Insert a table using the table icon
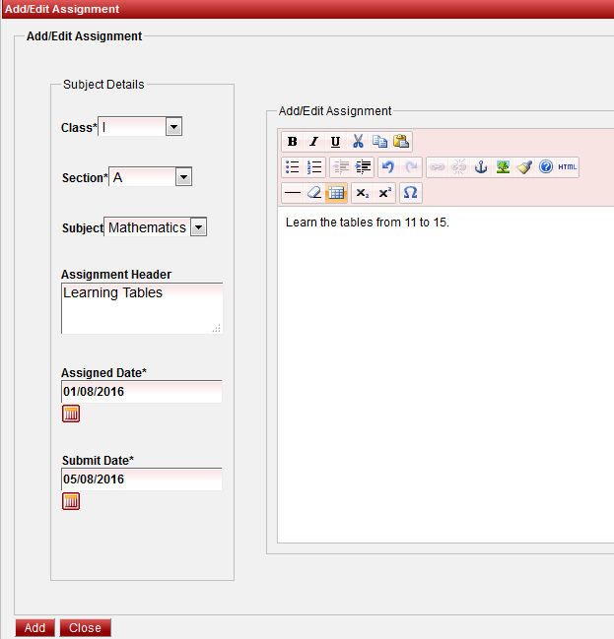The height and width of the screenshot is (639, 614). [336, 193]
